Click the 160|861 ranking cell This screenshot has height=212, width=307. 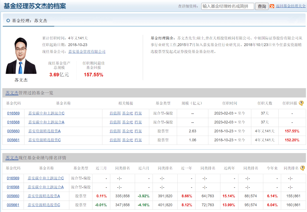pyautogui.click(x=293, y=205)
